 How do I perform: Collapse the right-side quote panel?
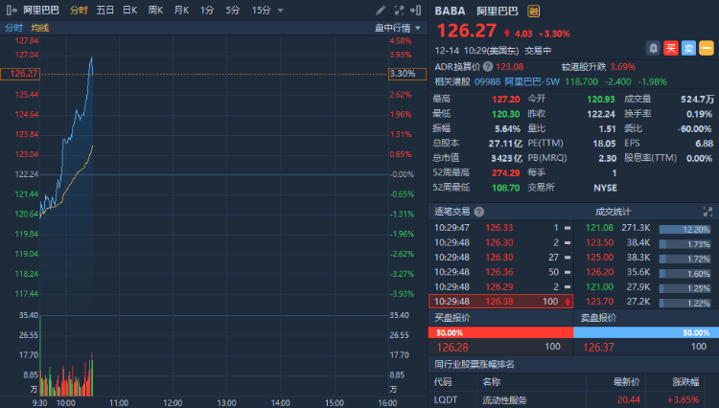click(418, 10)
